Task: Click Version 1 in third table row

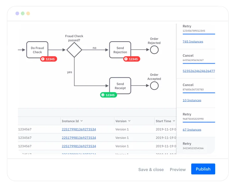Action: [122, 146]
